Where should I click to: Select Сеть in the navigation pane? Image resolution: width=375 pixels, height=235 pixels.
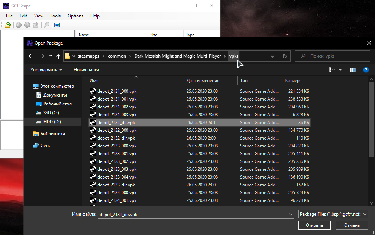click(x=41, y=146)
